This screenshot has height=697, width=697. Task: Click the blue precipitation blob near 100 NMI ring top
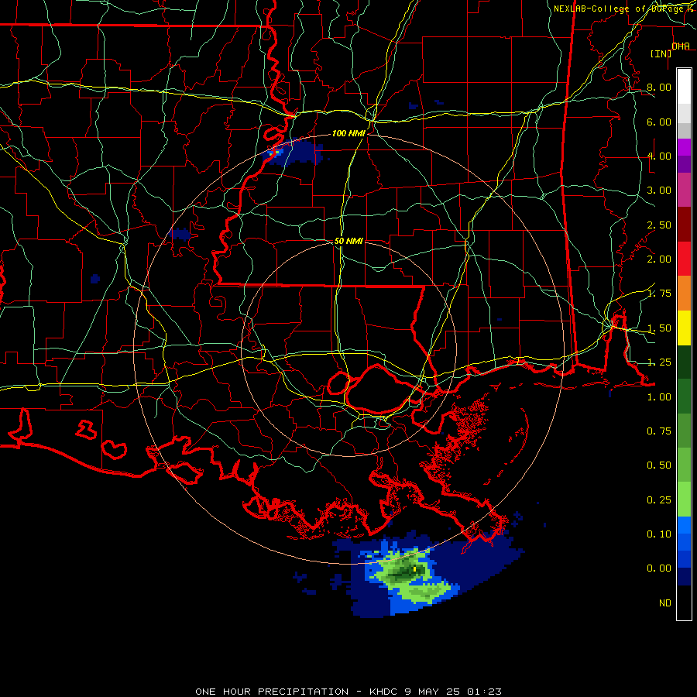pyautogui.click(x=293, y=153)
